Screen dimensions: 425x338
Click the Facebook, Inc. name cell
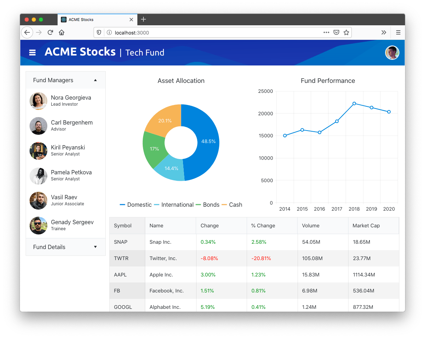170,291
